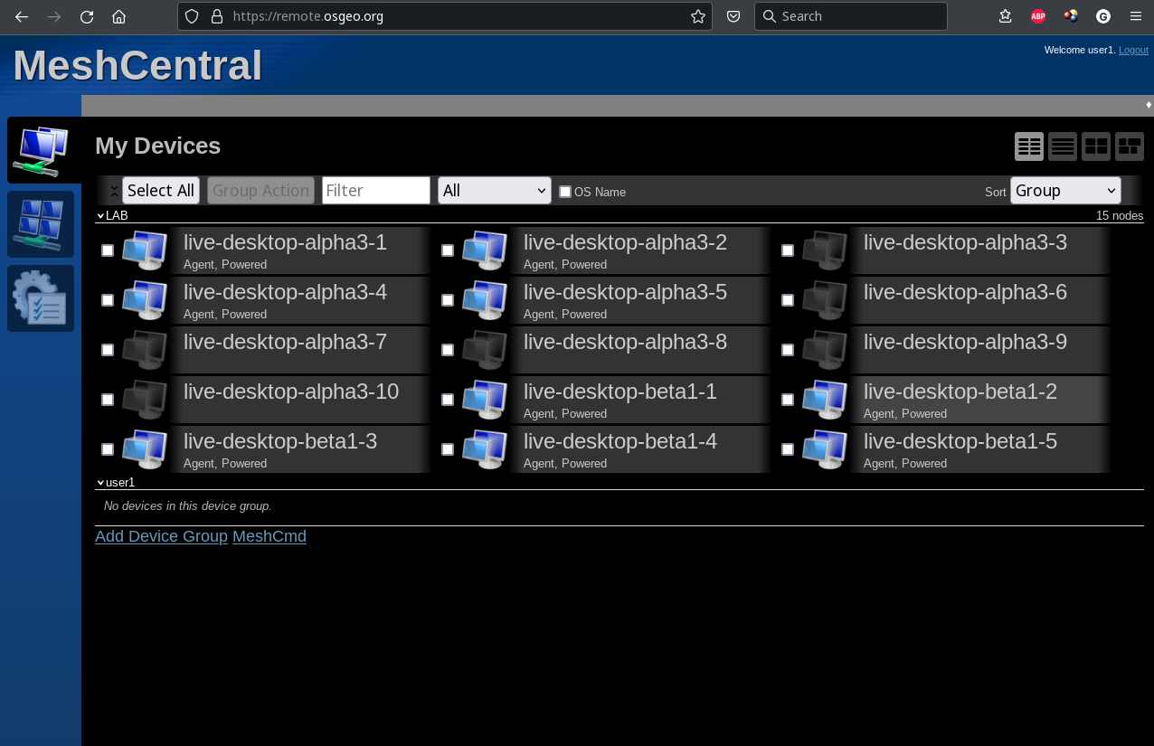Collapse the user1 device group
The height and width of the screenshot is (746, 1154).
[x=101, y=483]
